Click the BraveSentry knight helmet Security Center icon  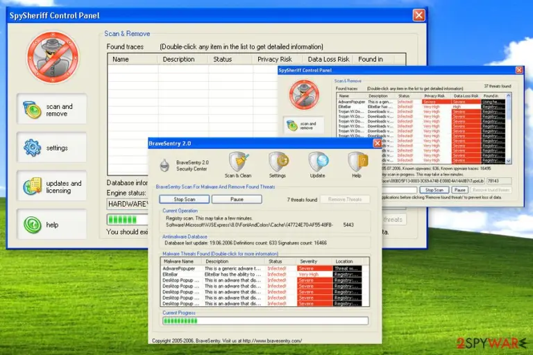point(164,166)
